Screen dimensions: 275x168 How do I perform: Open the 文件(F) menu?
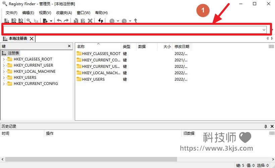pyautogui.click(x=11, y=13)
